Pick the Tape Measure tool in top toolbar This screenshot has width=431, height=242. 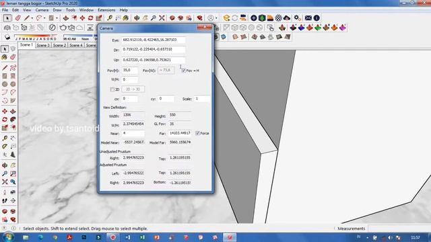(110, 18)
